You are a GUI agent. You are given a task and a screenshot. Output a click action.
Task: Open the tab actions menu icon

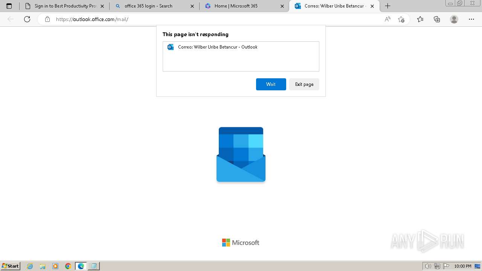coord(9,6)
